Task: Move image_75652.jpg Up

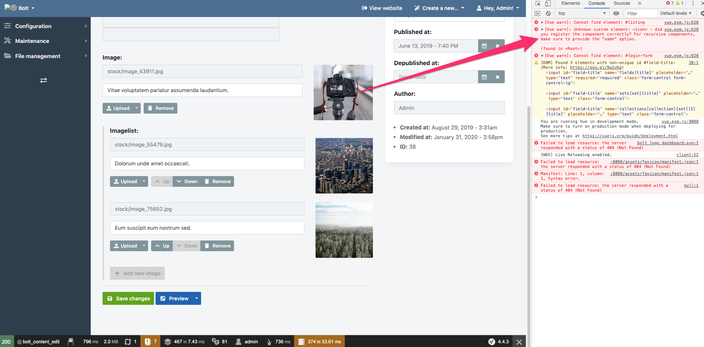Action: [162, 246]
